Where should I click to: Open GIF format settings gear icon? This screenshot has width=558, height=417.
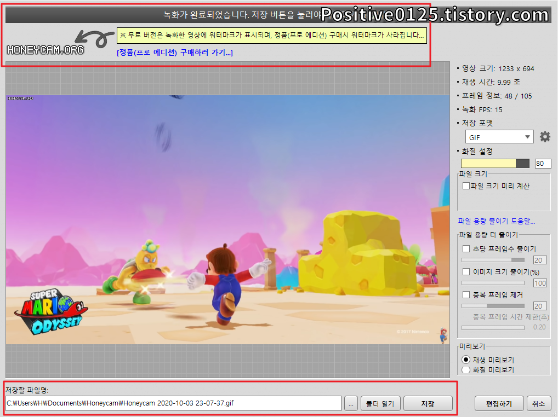coord(545,137)
